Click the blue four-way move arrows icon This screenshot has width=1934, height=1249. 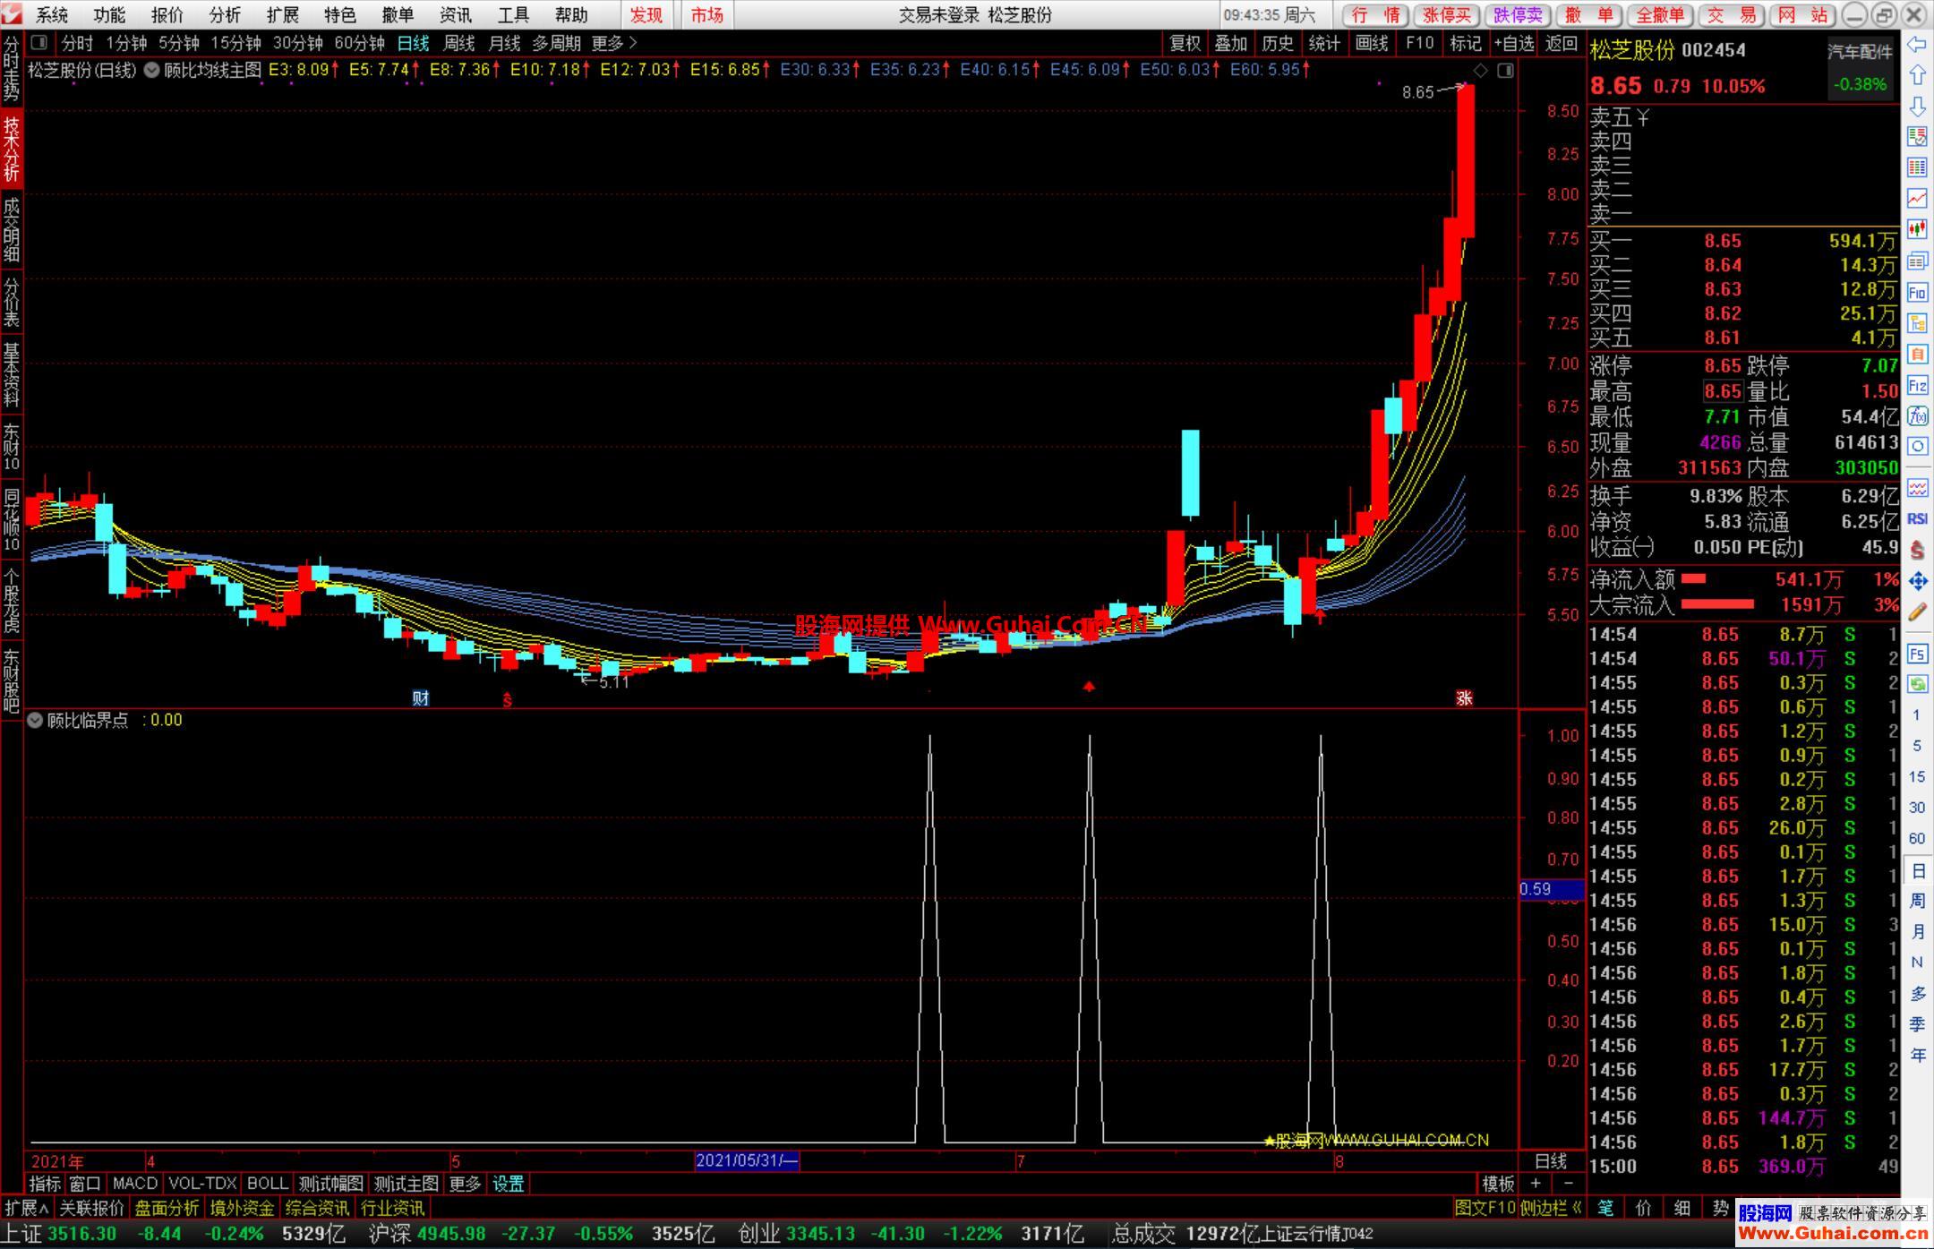(x=1917, y=581)
